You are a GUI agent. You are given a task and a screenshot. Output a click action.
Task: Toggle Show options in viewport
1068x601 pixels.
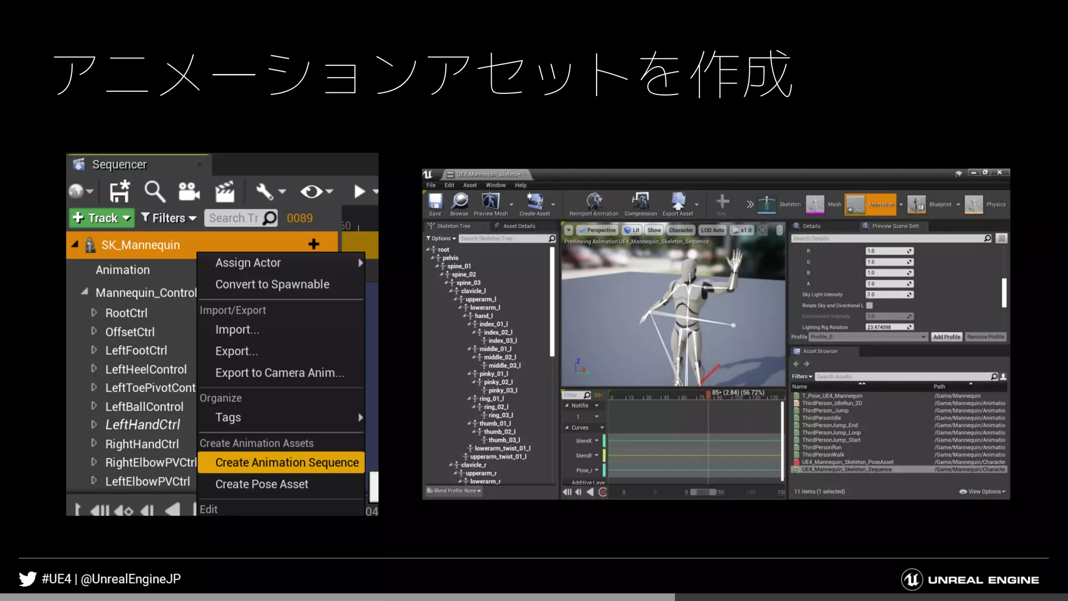tap(654, 230)
